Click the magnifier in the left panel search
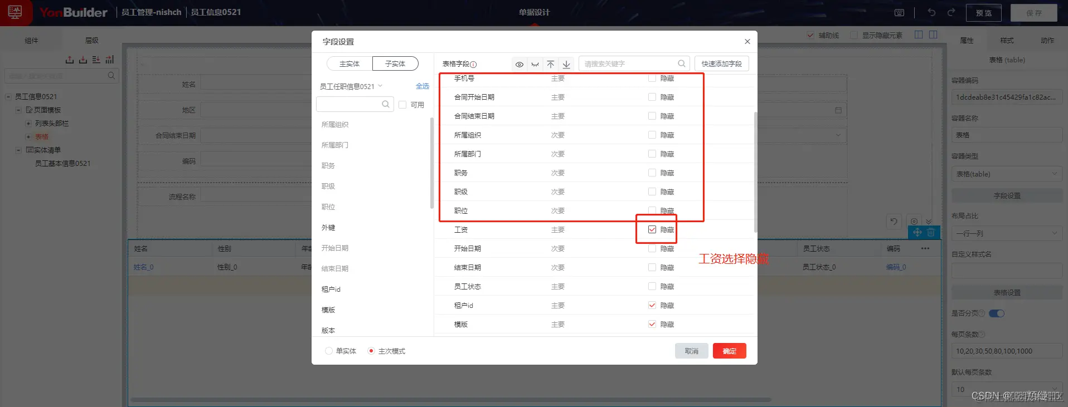Image resolution: width=1068 pixels, height=407 pixels. coord(111,75)
